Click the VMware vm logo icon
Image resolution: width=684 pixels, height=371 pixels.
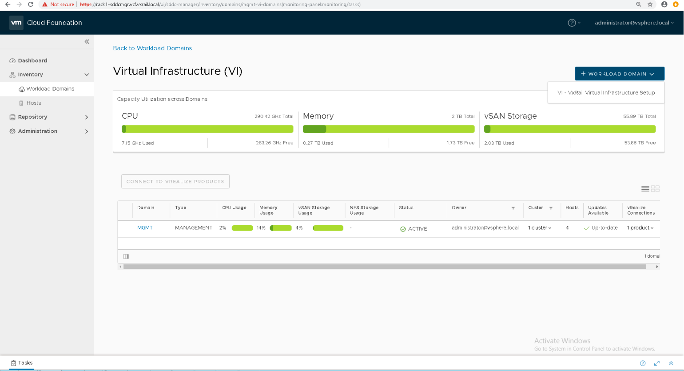point(16,23)
